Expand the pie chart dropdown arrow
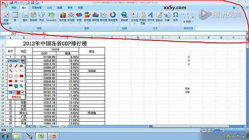Image resolution: width=249 pixels, height=140 pixels. pyautogui.click(x=79, y=23)
